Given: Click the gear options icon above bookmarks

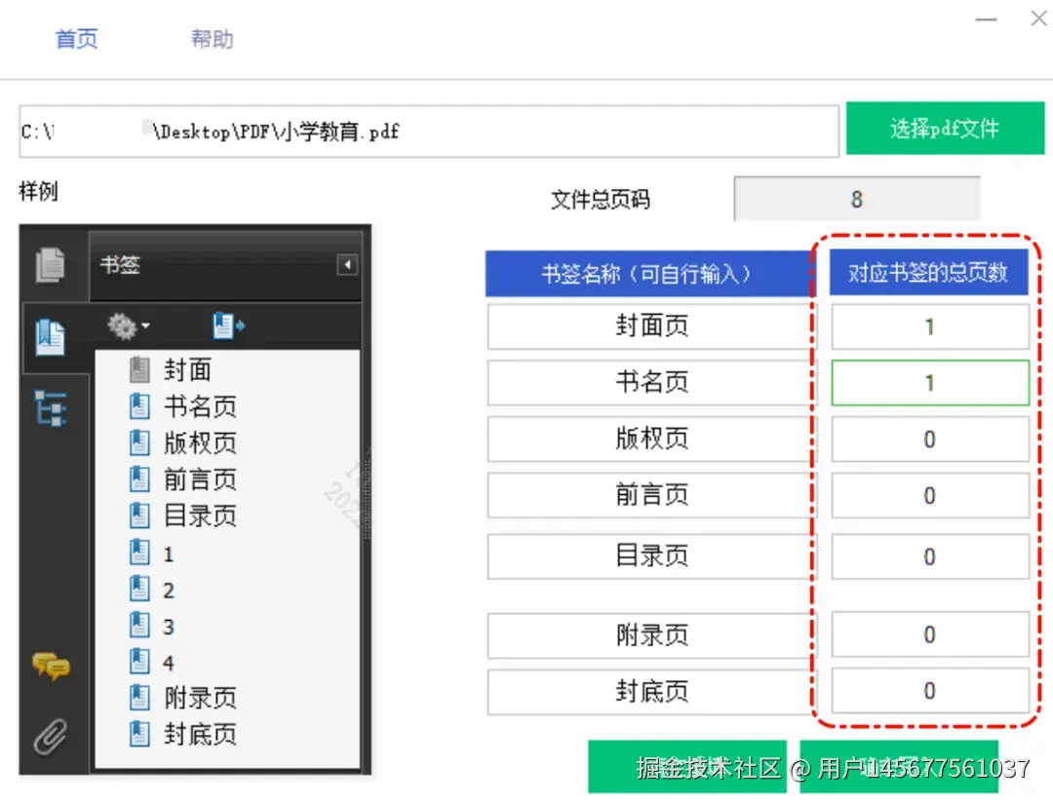Looking at the screenshot, I should [x=122, y=326].
